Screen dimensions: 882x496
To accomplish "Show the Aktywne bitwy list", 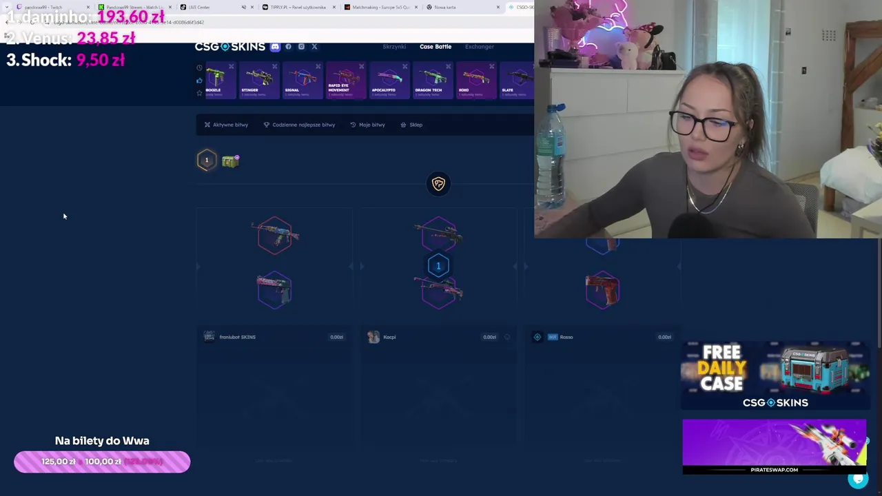I will coord(226,125).
